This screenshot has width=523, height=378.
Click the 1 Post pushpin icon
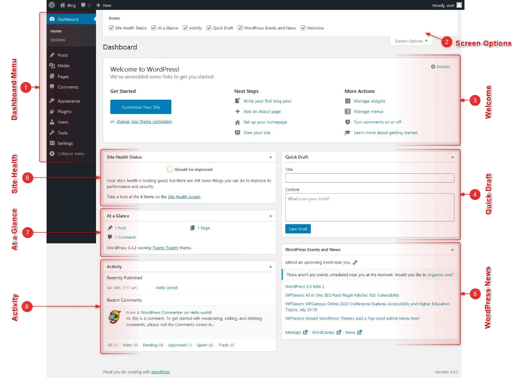tap(110, 228)
